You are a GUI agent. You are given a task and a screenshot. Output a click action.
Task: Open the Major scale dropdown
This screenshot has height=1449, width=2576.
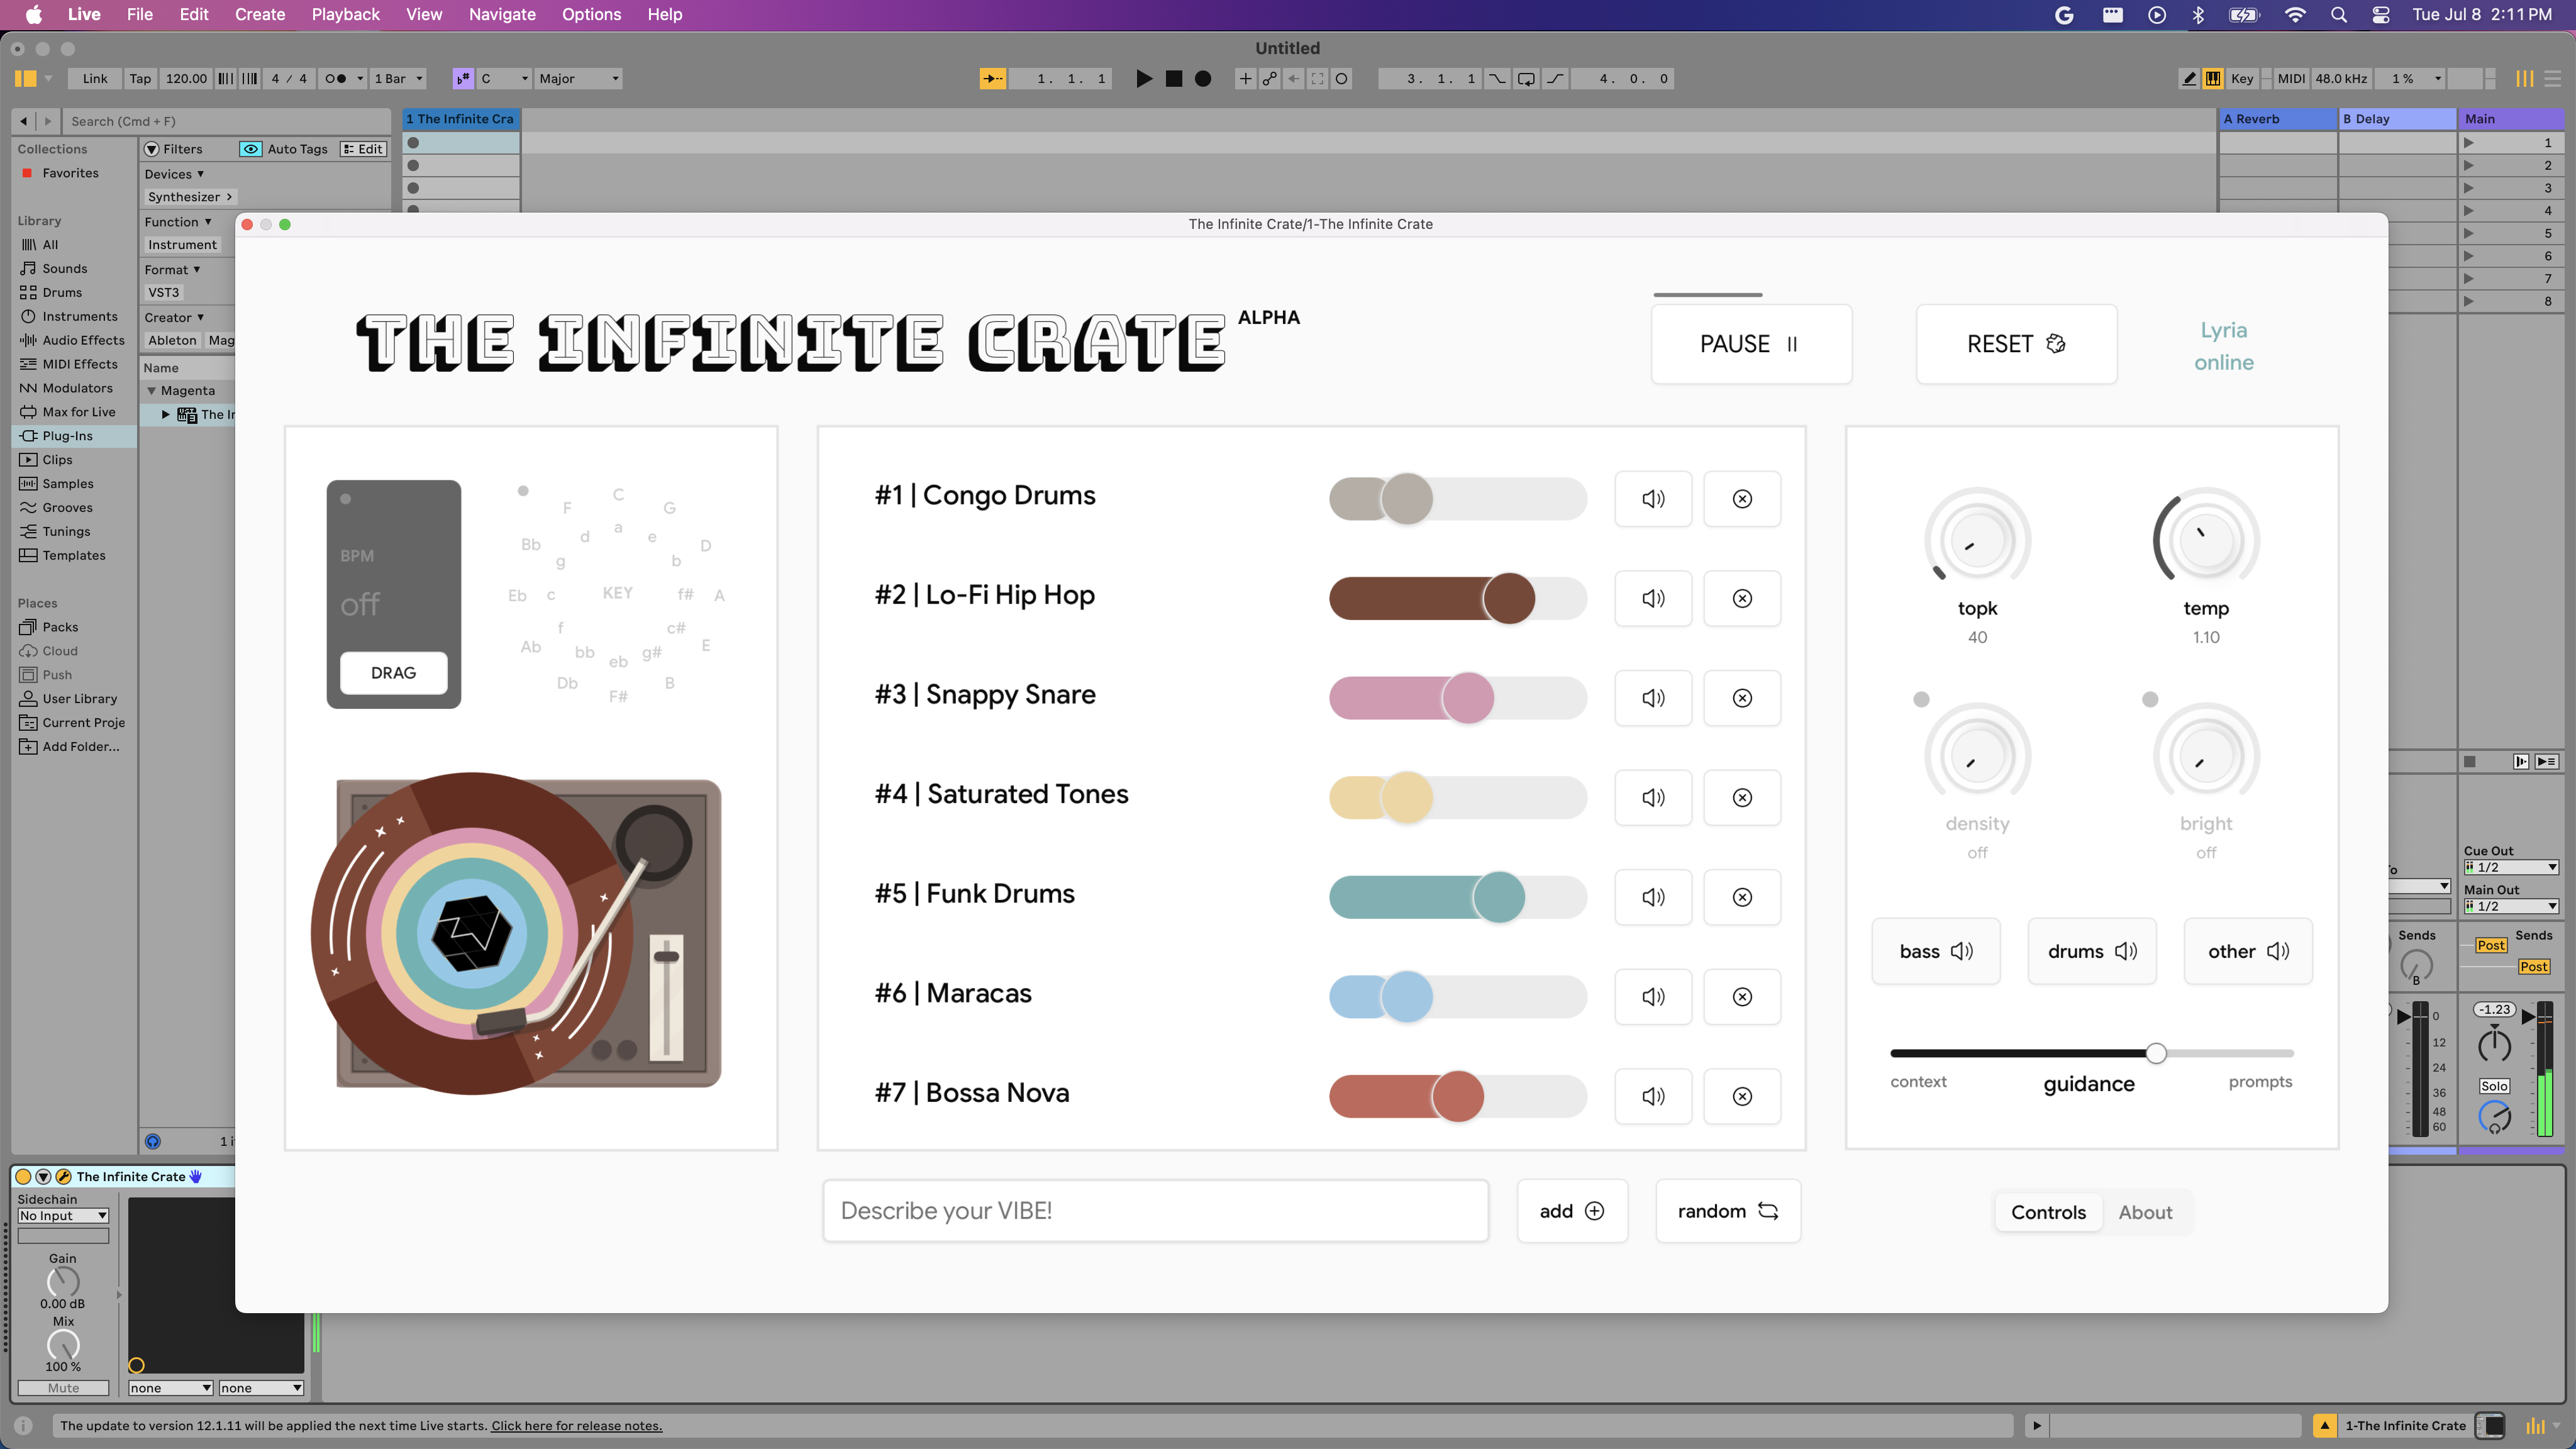[578, 78]
